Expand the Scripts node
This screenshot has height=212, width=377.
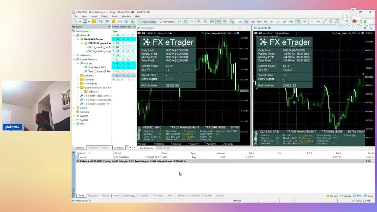point(74,108)
